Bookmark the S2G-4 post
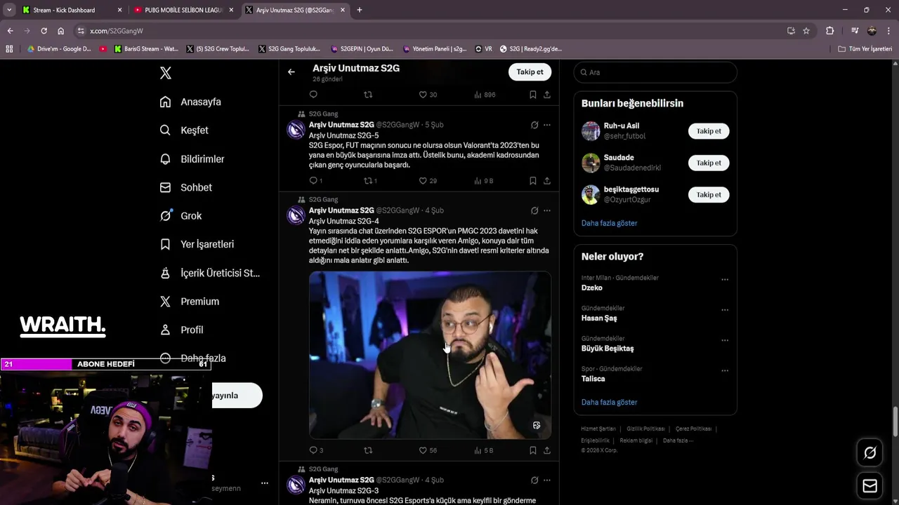The height and width of the screenshot is (505, 899). click(x=533, y=450)
